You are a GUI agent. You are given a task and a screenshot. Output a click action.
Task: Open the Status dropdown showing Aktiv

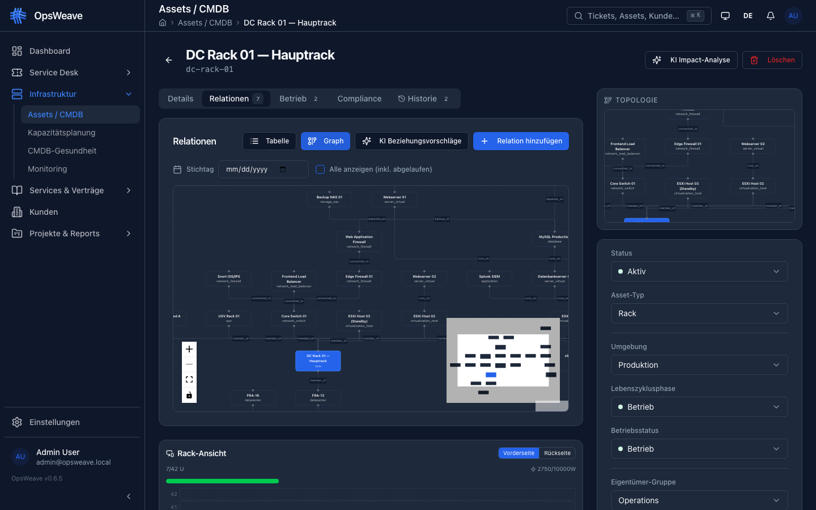pyautogui.click(x=699, y=271)
